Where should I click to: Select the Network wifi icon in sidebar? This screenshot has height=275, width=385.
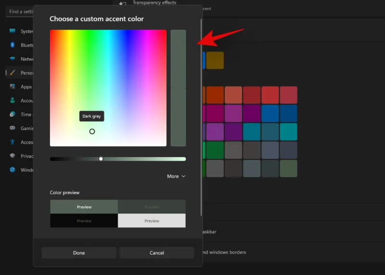click(x=13, y=59)
